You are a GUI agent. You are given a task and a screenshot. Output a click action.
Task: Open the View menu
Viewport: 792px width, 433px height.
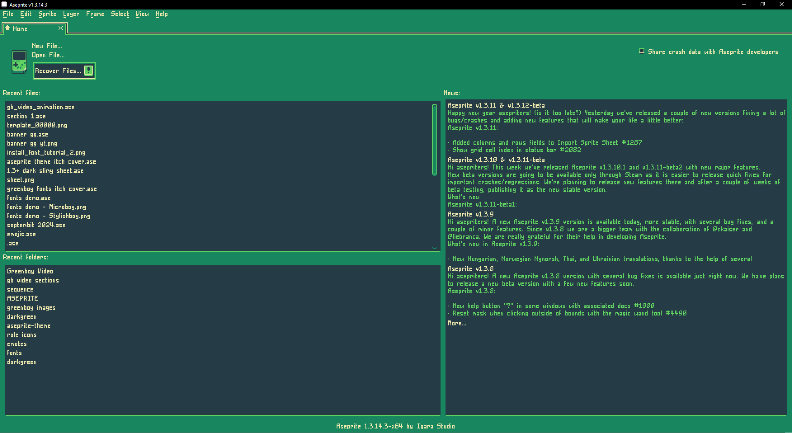142,14
